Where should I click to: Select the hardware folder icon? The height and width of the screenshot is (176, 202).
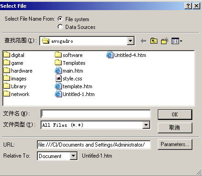click(x=7, y=70)
